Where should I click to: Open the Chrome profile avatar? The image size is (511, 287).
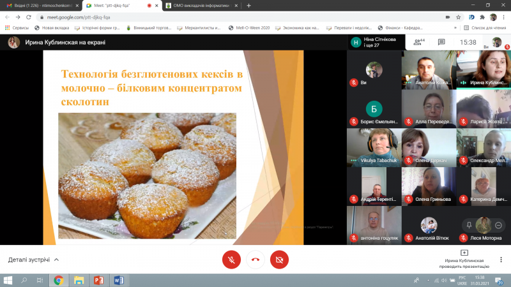tap(493, 17)
